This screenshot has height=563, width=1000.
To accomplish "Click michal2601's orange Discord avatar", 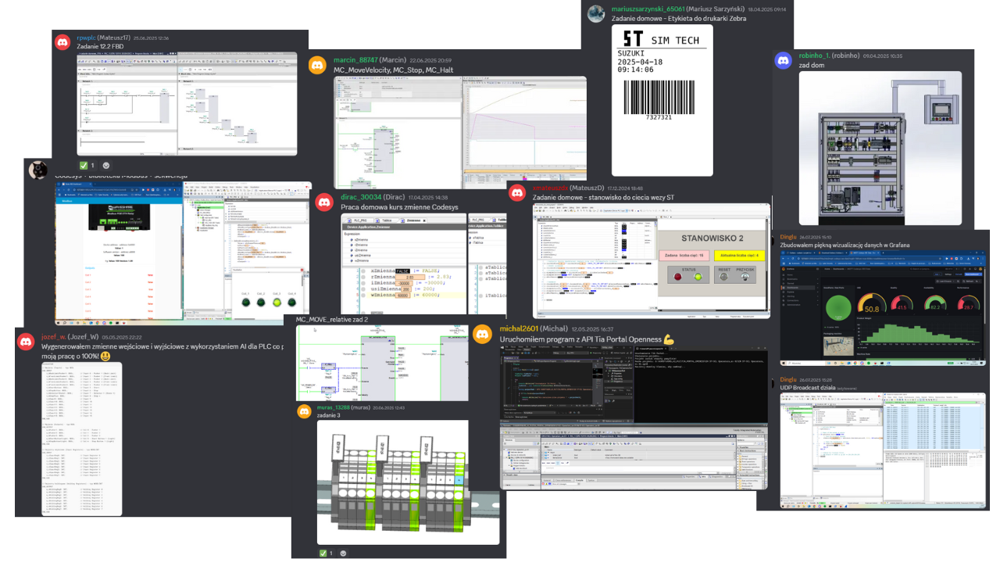I will point(484,334).
